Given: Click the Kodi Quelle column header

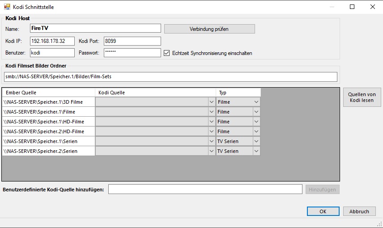Looking at the screenshot, I should point(155,93).
